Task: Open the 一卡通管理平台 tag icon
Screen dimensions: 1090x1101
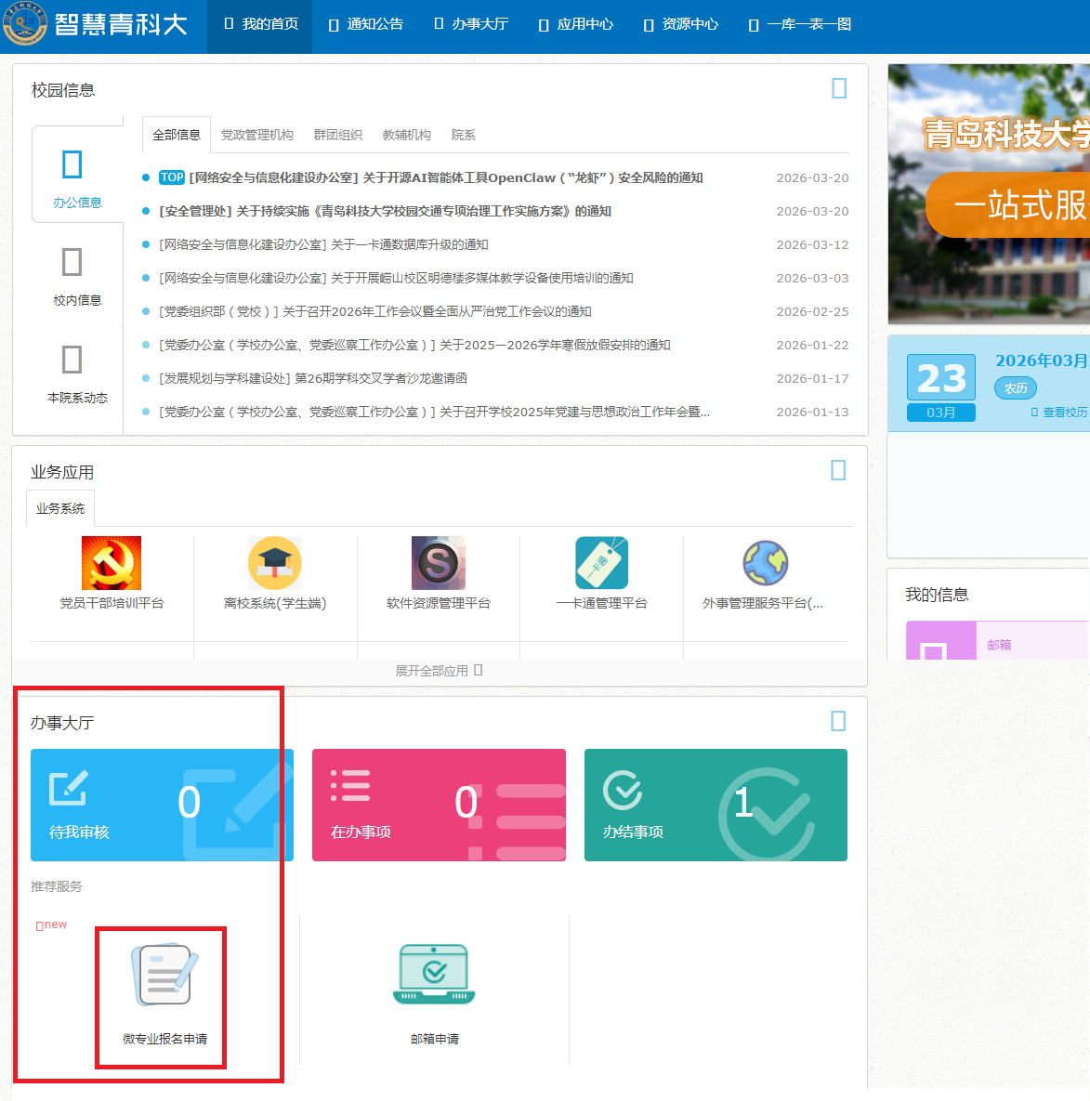Action: (x=601, y=563)
